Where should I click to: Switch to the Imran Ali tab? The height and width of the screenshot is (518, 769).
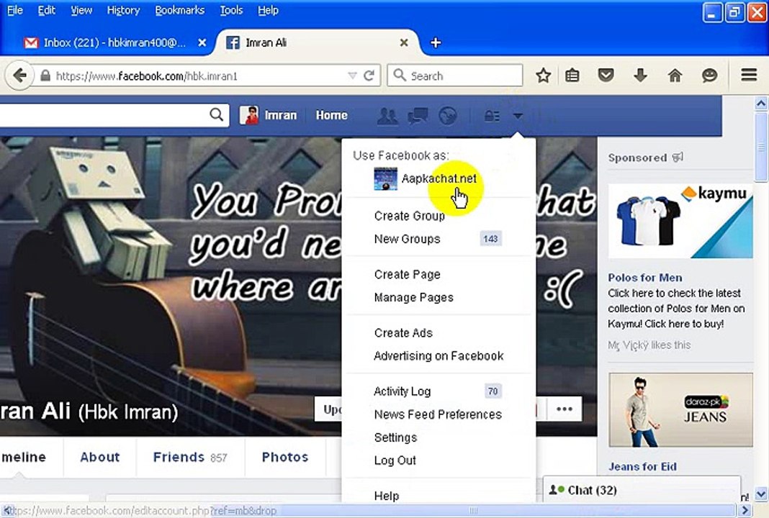click(x=318, y=42)
